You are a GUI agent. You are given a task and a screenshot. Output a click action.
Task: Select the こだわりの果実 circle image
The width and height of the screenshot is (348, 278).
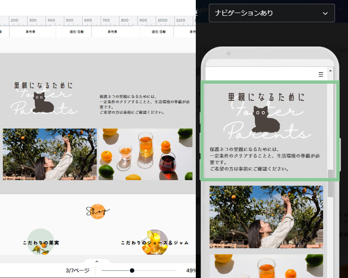(41, 242)
